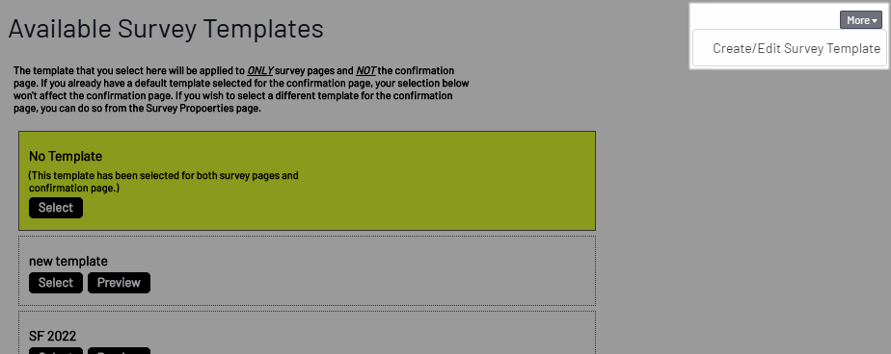This screenshot has height=354, width=891.
Task: Click the underlined ONLY word
Action: coord(260,71)
